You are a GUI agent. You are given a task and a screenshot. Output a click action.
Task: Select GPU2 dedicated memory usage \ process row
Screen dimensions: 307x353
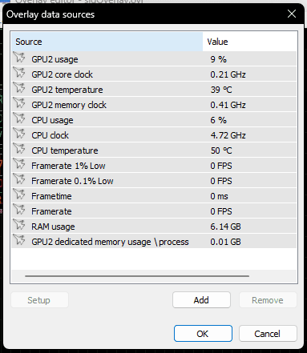154,242
